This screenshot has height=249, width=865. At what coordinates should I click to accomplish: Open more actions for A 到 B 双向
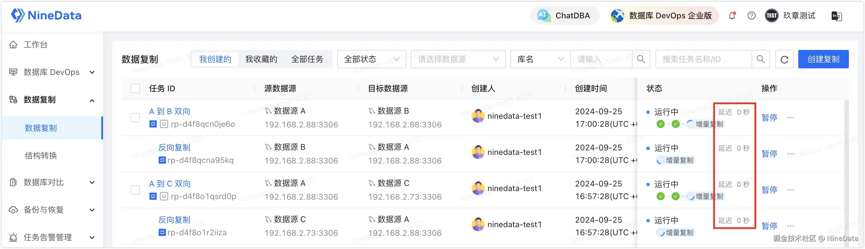click(x=791, y=118)
